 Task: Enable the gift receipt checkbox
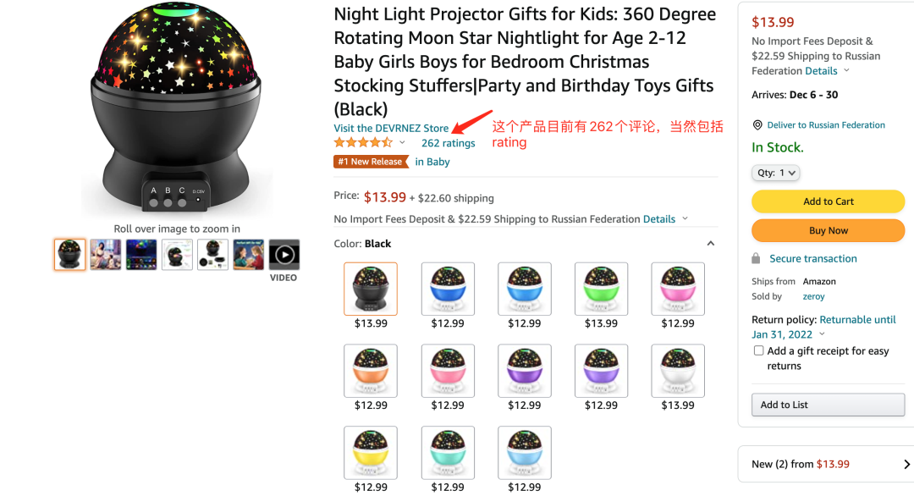coord(758,350)
